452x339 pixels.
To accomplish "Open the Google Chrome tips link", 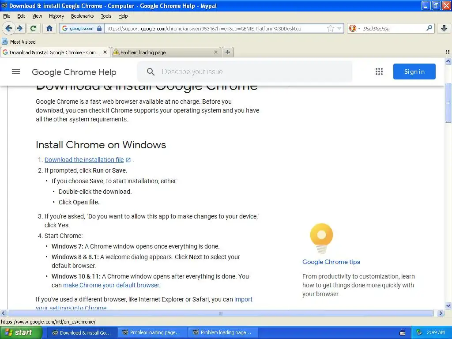I will [x=331, y=262].
